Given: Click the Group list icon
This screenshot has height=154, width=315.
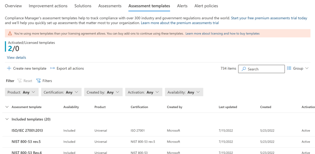Looking at the screenshot, I should 289,68.
